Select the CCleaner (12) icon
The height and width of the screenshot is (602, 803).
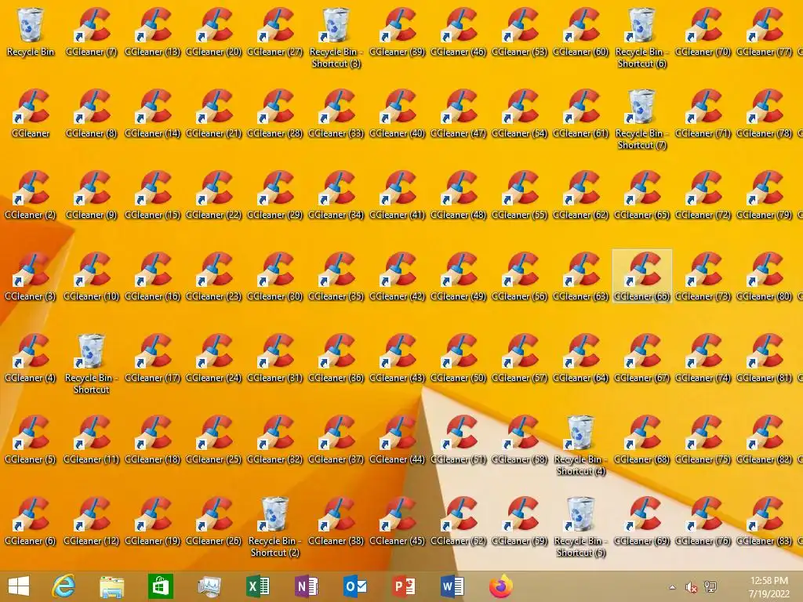(91, 520)
